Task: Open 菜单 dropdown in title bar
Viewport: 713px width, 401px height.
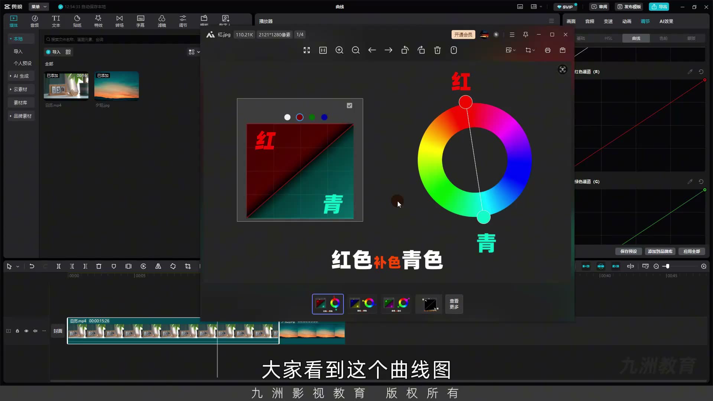Action: [x=39, y=7]
